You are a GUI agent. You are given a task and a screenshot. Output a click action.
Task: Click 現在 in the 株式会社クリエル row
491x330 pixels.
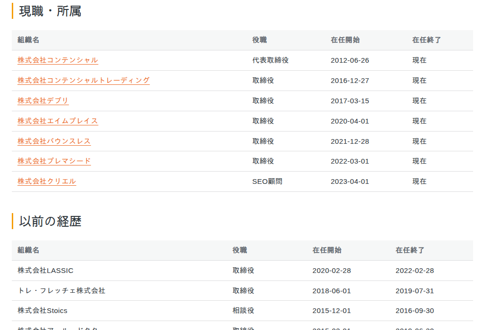[419, 181]
